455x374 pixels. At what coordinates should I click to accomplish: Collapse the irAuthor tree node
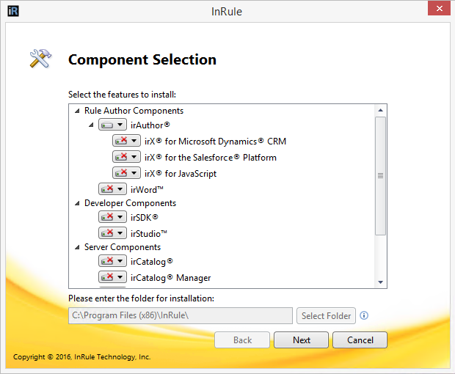(x=91, y=125)
